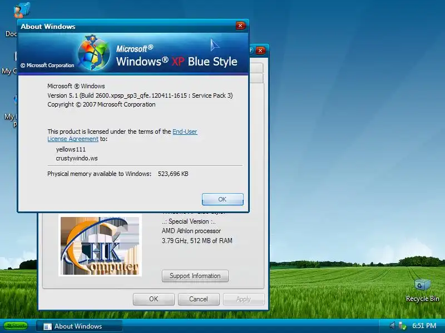The width and height of the screenshot is (445, 333).
Task: Click OK in the System Properties window
Action: (x=154, y=299)
